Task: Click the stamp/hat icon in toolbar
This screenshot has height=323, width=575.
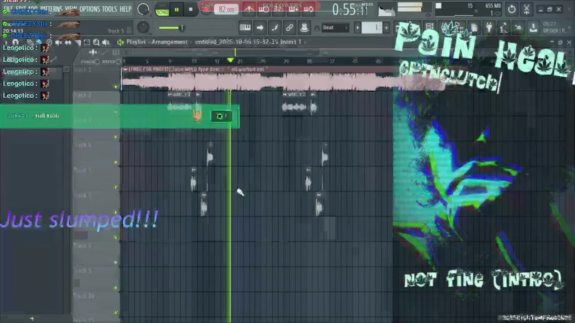Action: tap(304, 28)
